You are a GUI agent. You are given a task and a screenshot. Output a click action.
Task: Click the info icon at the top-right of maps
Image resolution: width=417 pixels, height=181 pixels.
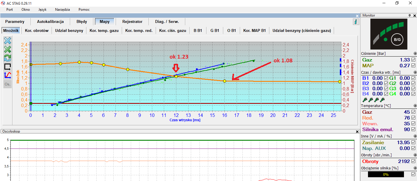pos(356,22)
